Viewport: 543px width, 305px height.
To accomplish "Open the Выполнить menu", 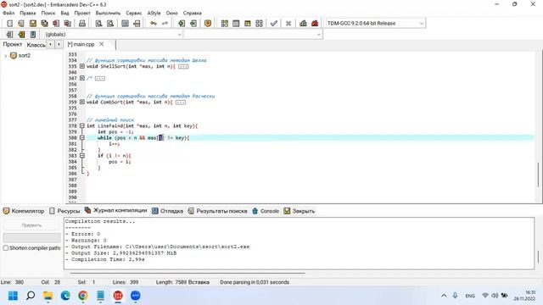I will point(108,13).
